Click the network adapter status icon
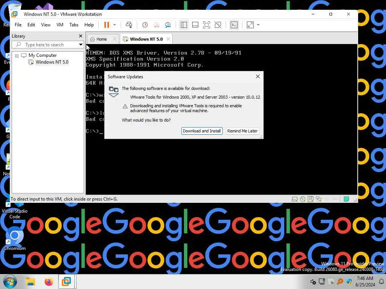This screenshot has width=386, height=289. (x=319, y=199)
